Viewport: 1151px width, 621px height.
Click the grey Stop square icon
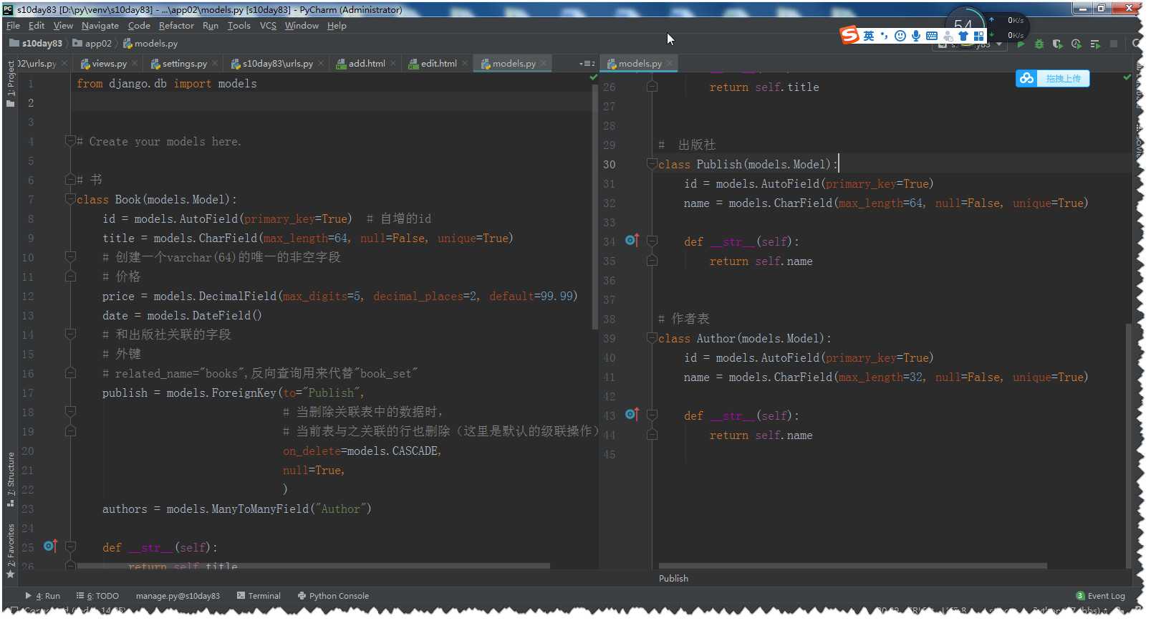(1114, 44)
